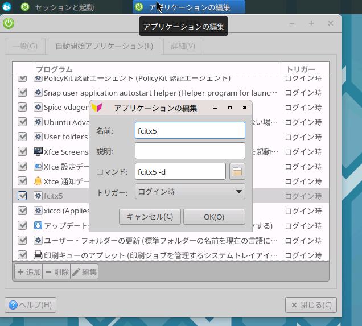Click the 閉じる(C) button
Screen dimensions: 362x326
[x=311, y=305]
